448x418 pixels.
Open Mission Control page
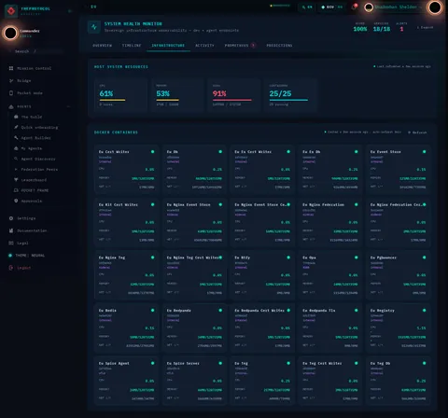[x=35, y=68]
